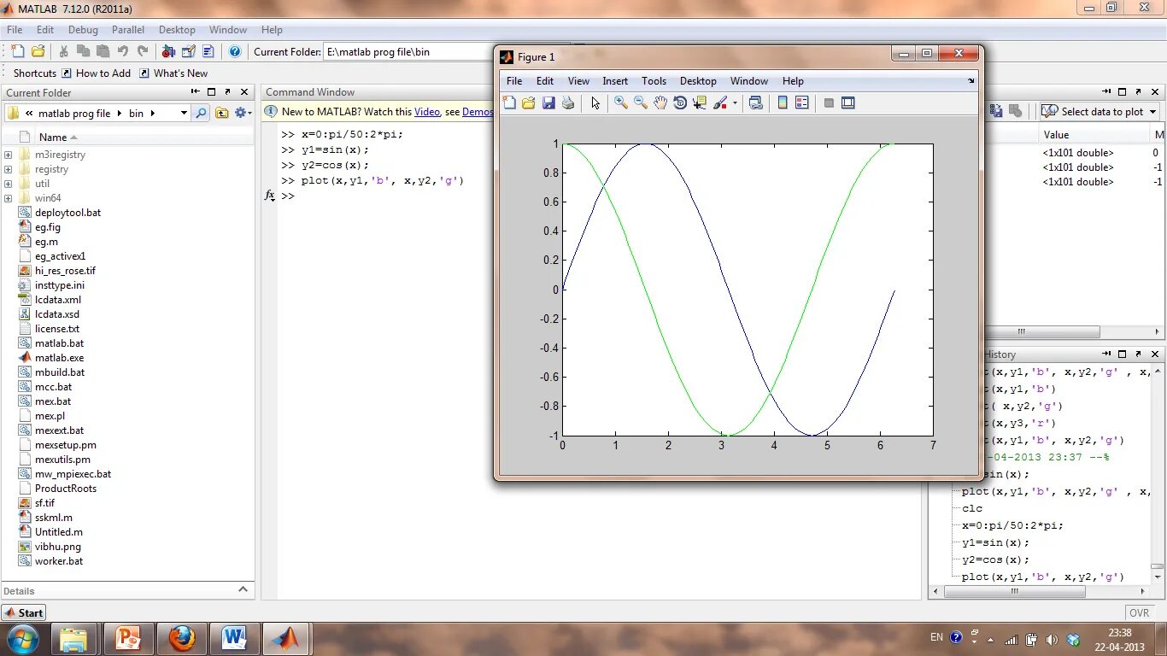Viewport: 1167px width, 656px height.
Task: Activate the Pan hand tool in Figure 1
Action: pyautogui.click(x=660, y=102)
